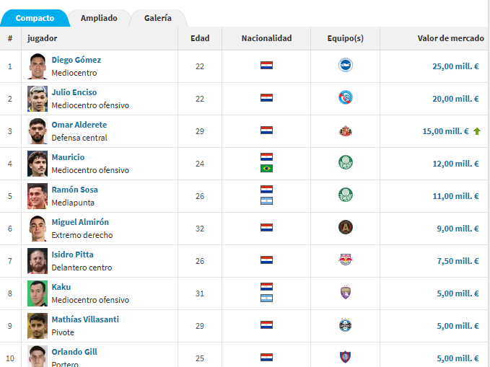The image size is (490, 367).
Task: Click the green arrow beside Omar Alderete's value
Action: 476,131
